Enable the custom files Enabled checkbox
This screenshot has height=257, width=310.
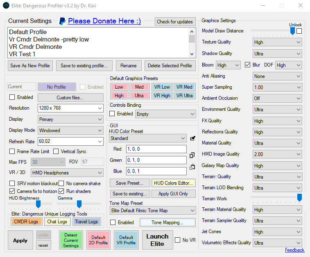12,97
